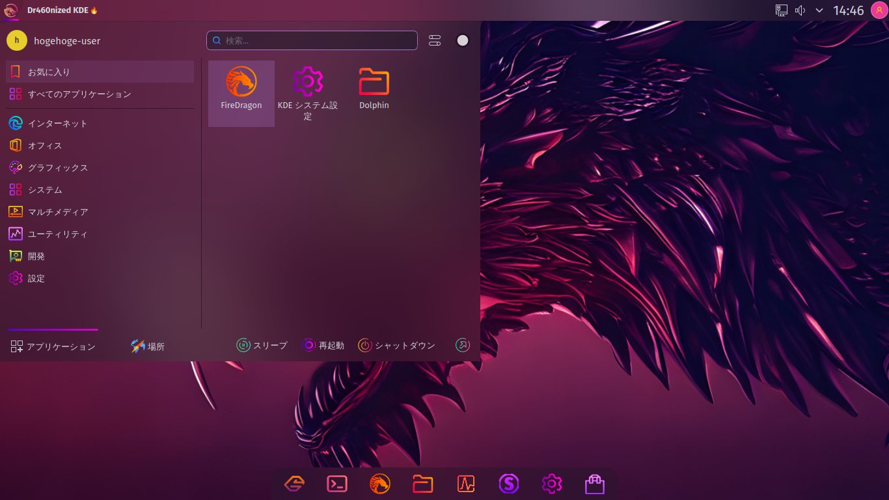The height and width of the screenshot is (500, 889).
Task: Open file manager folder icon in dock
Action: 423,484
